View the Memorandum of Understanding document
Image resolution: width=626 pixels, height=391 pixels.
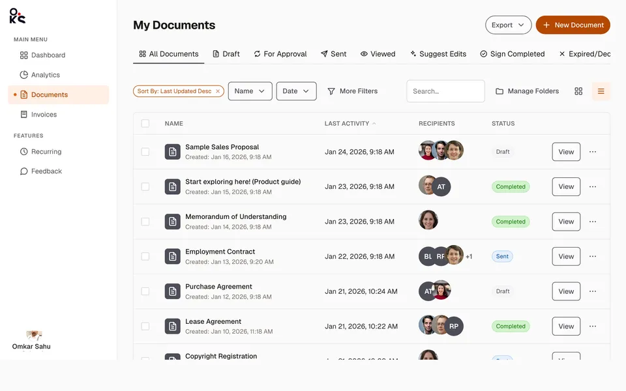pyautogui.click(x=566, y=222)
